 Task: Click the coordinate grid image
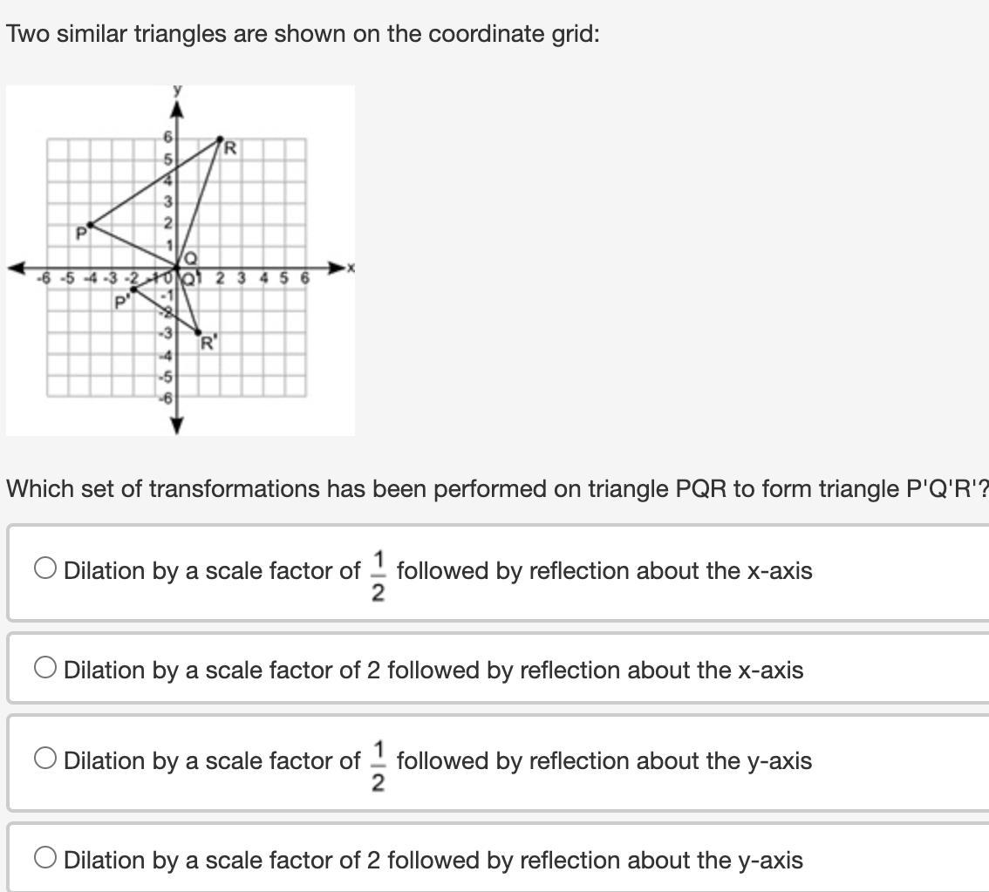(x=180, y=260)
